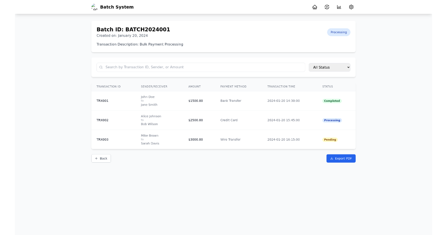Viewport: 447px width, 235px height.
Task: Select the Completed status badge for TRX001
Action: 332,101
